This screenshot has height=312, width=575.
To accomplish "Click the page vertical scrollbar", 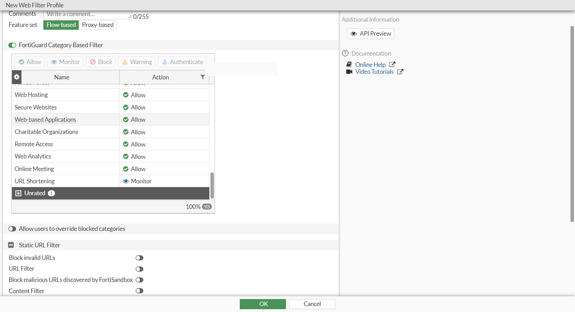I will [x=572, y=124].
